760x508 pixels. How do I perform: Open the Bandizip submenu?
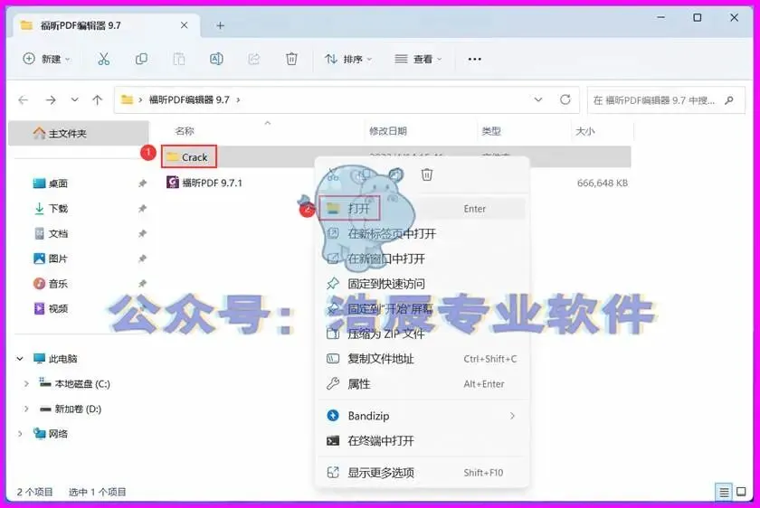click(x=422, y=416)
